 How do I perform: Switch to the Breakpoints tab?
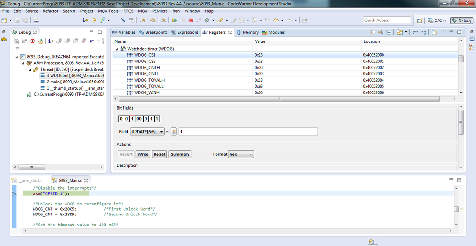click(x=153, y=32)
